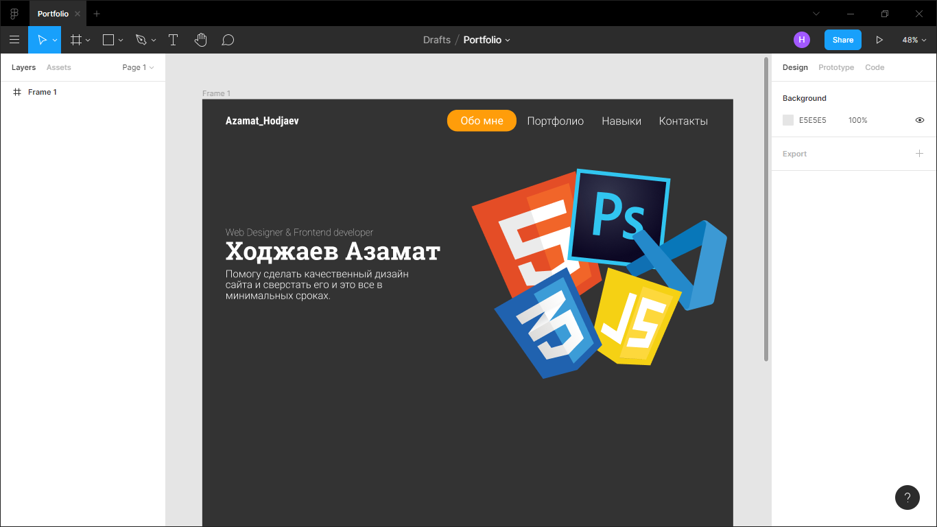Click Навыки nav text
Image resolution: width=937 pixels, height=527 pixels.
pyautogui.click(x=621, y=121)
